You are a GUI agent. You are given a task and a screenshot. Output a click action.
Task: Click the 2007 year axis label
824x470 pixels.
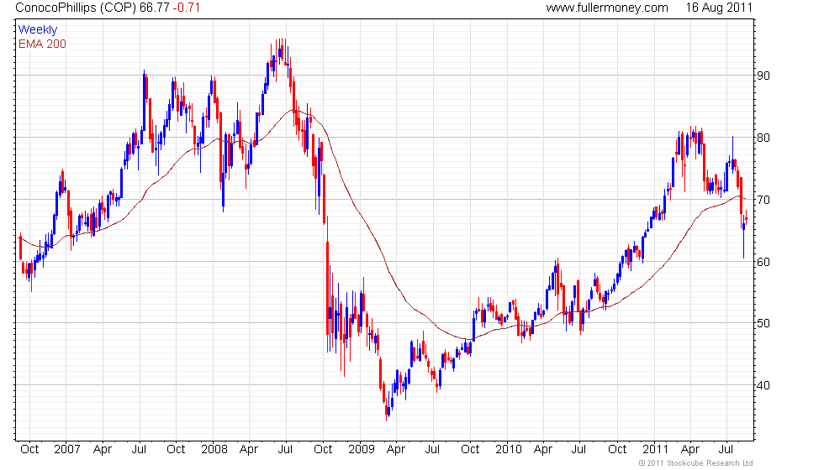66,450
